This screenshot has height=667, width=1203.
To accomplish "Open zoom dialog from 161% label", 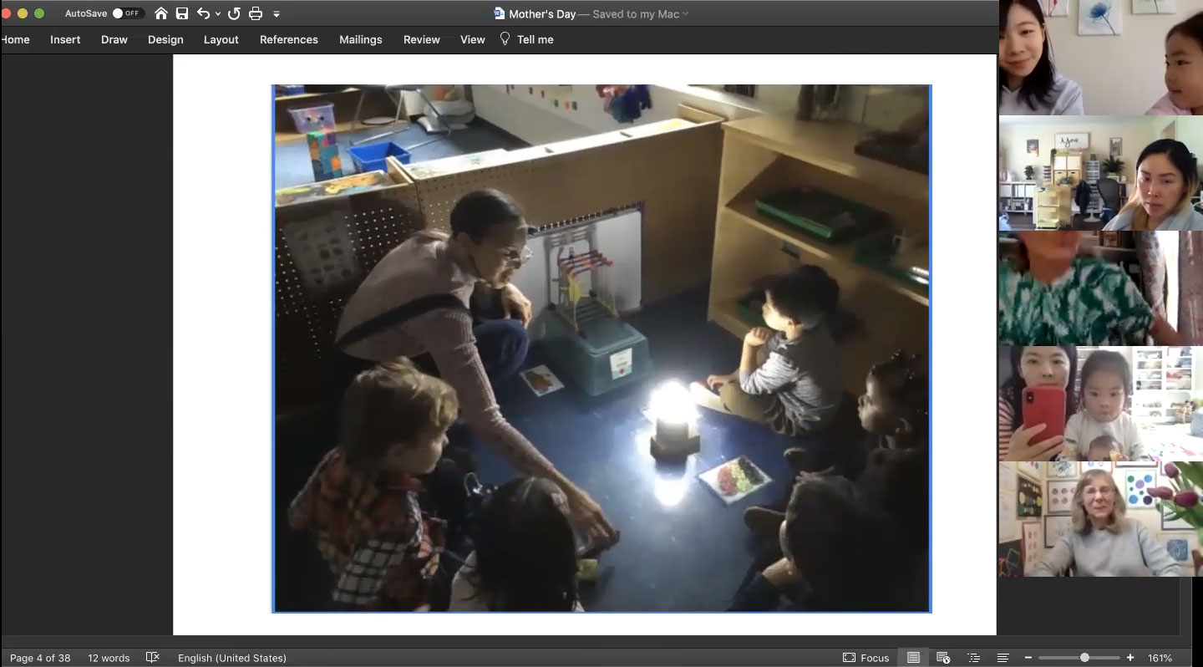I will click(x=1160, y=658).
